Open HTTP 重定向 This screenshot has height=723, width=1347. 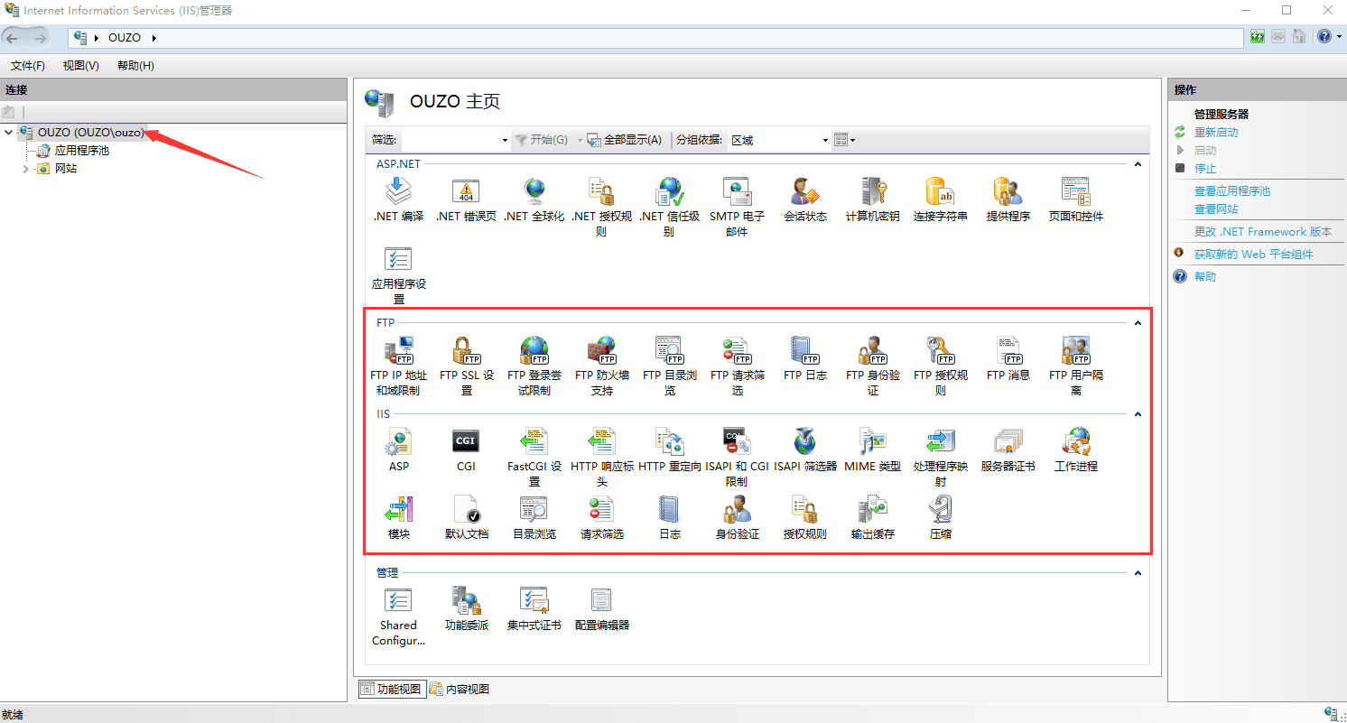[x=669, y=450]
